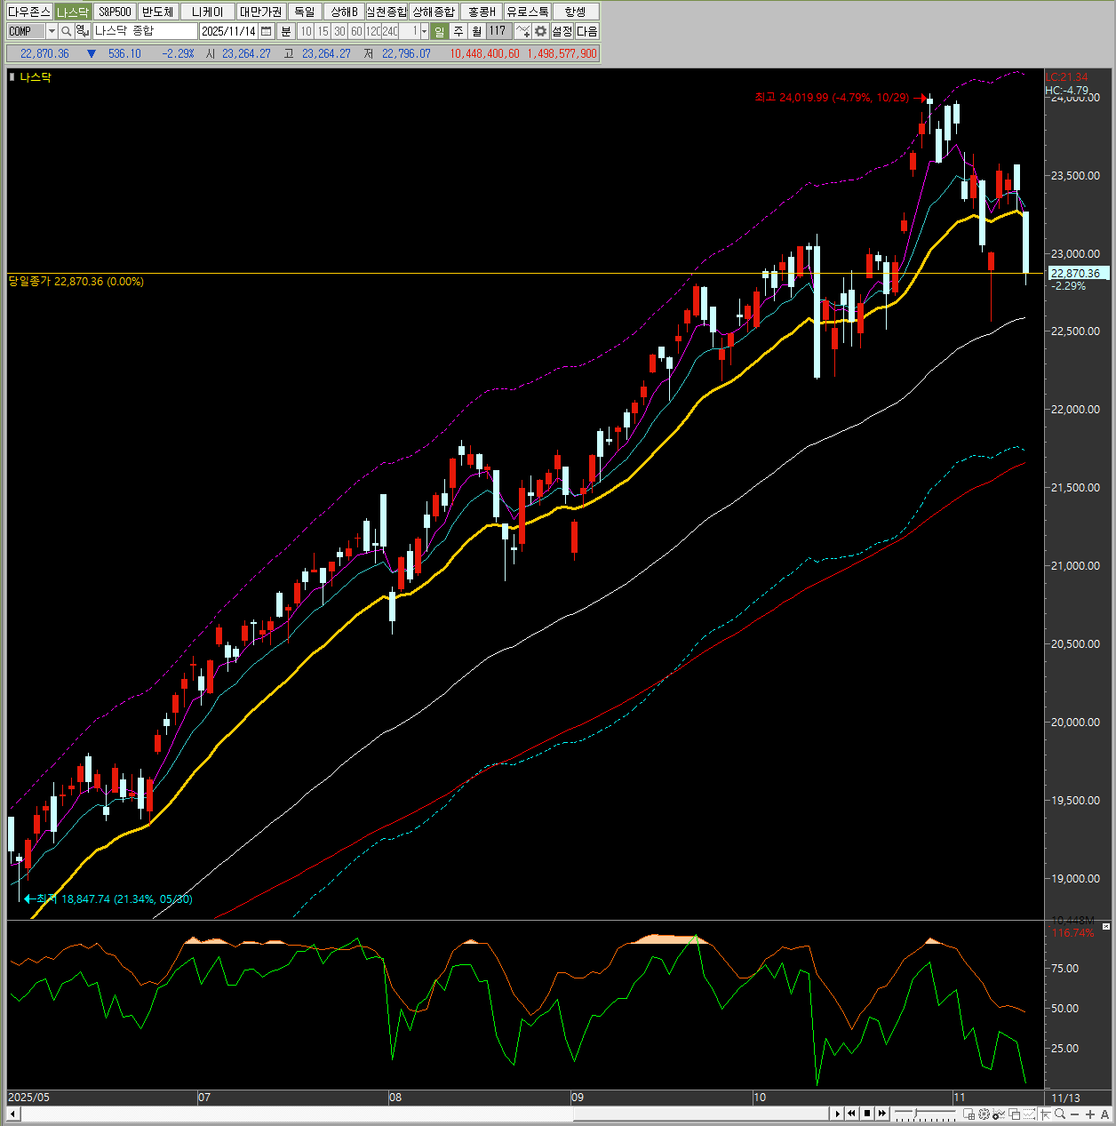Click the small indicator panel corner icon
Viewport: 1116px width, 1126px height.
[x=1106, y=926]
